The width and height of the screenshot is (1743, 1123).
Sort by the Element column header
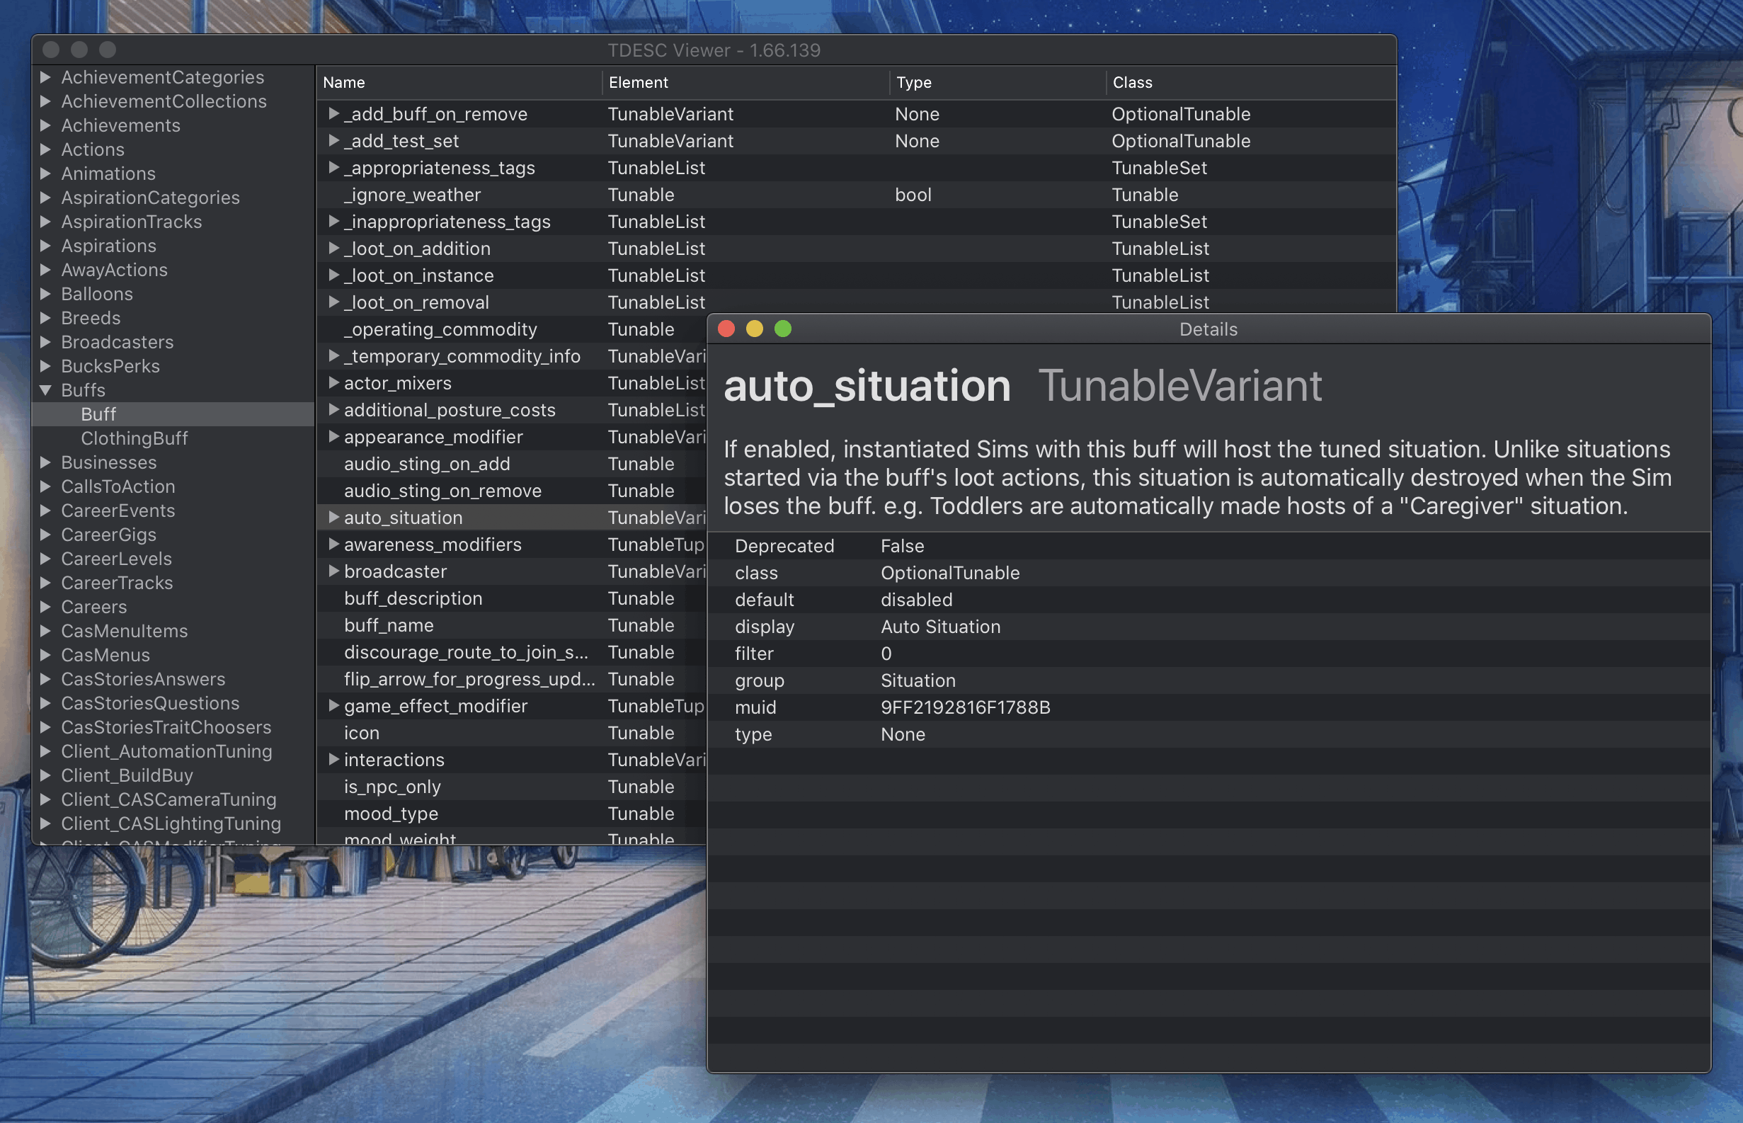(638, 82)
